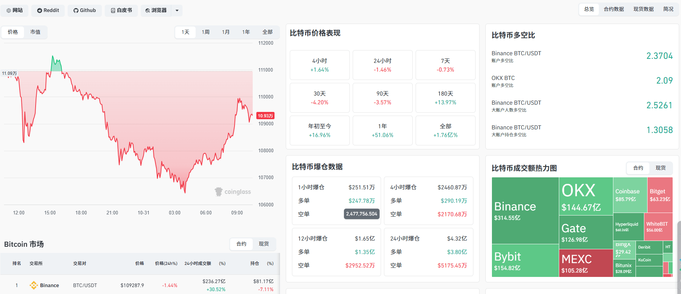Open the 白皮书 whitepaper document link
Screen dimensions: 681x294
pos(121,11)
